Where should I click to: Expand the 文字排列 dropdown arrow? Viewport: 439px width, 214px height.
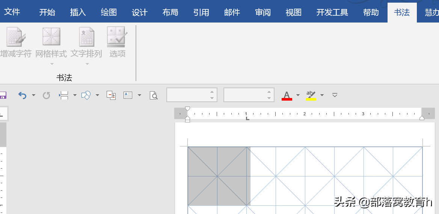pos(87,64)
